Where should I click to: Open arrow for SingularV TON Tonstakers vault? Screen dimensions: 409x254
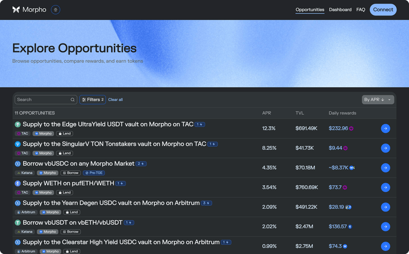tap(385, 148)
